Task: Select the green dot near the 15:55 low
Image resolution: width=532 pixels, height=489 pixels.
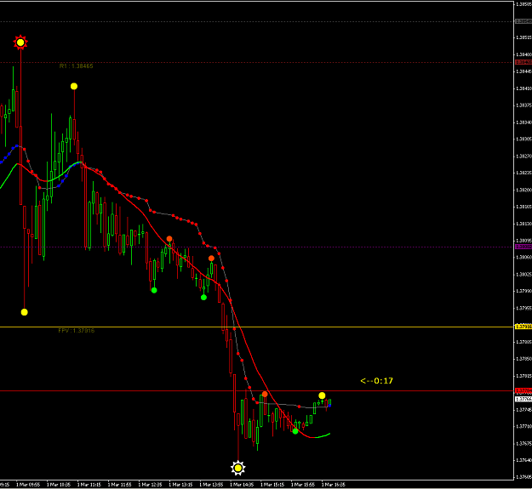Action: pos(295,431)
